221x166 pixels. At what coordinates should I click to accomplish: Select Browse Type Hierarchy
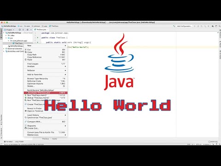(x=46, y=78)
